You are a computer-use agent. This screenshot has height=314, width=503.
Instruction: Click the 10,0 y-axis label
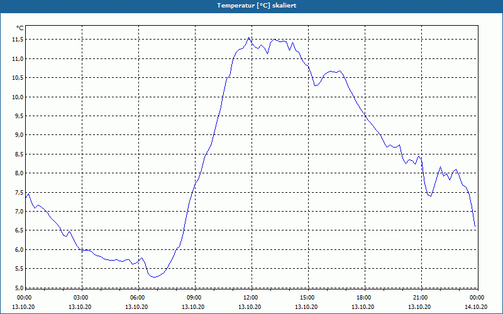[x=18, y=97]
